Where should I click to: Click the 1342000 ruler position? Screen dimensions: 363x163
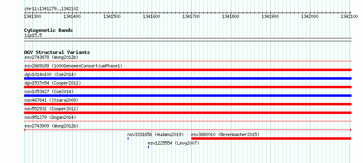pyautogui.click(x=310, y=16)
